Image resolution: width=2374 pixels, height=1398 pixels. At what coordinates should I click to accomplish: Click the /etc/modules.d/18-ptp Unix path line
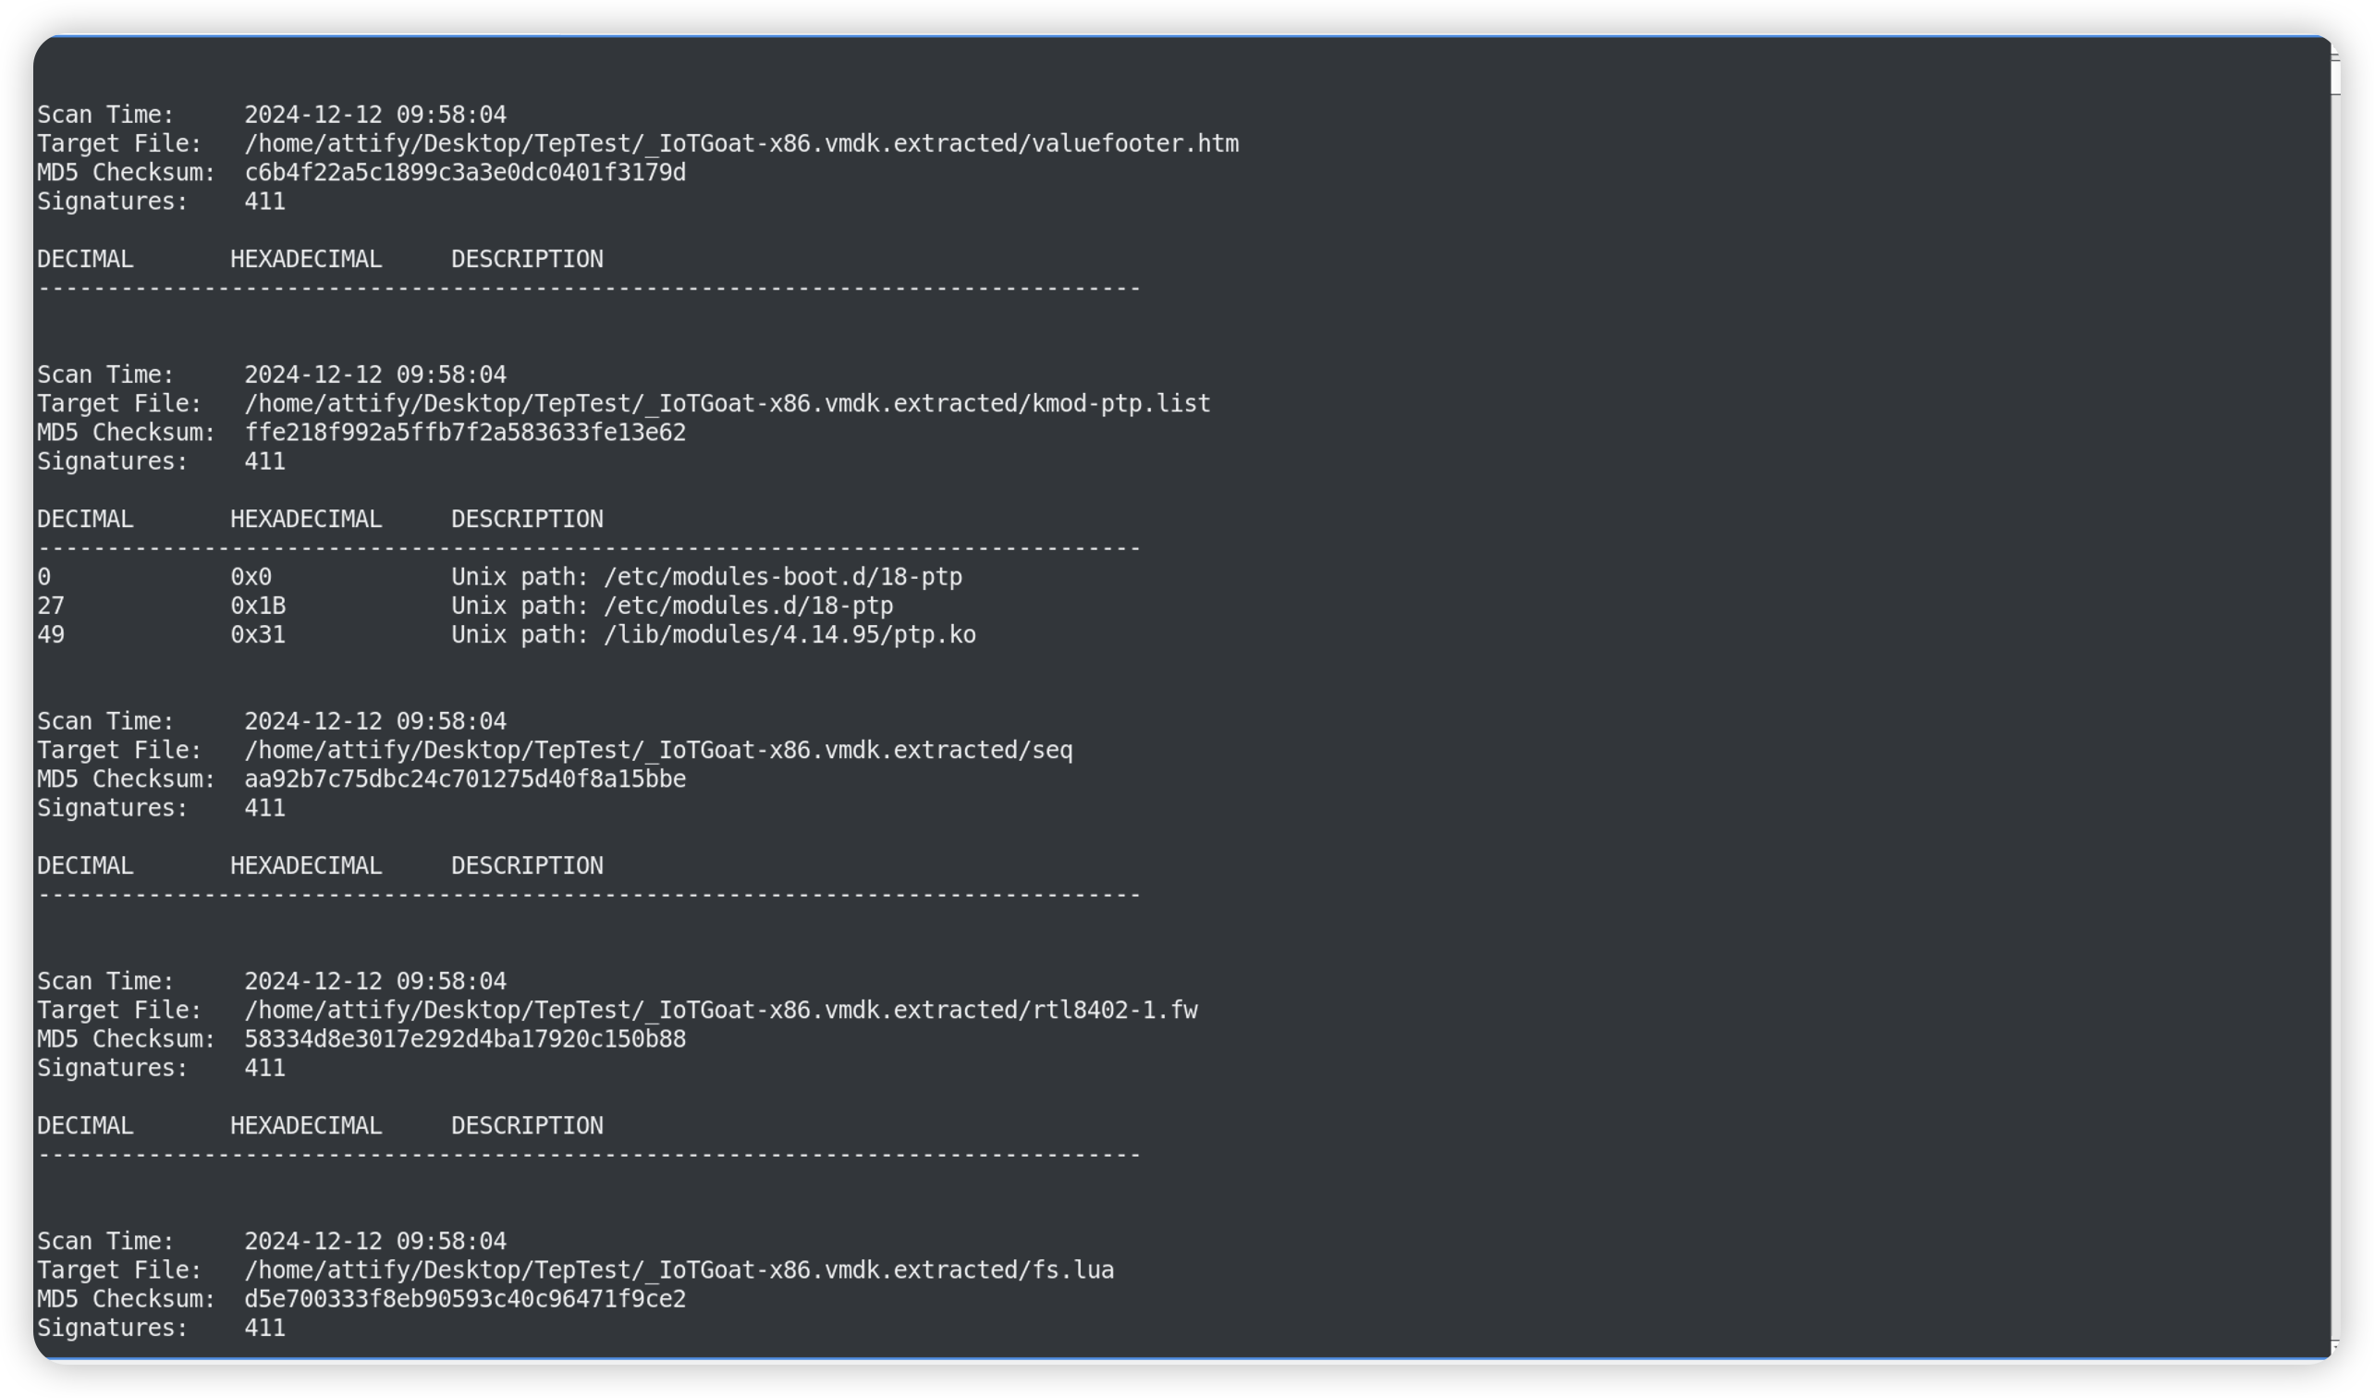(672, 606)
